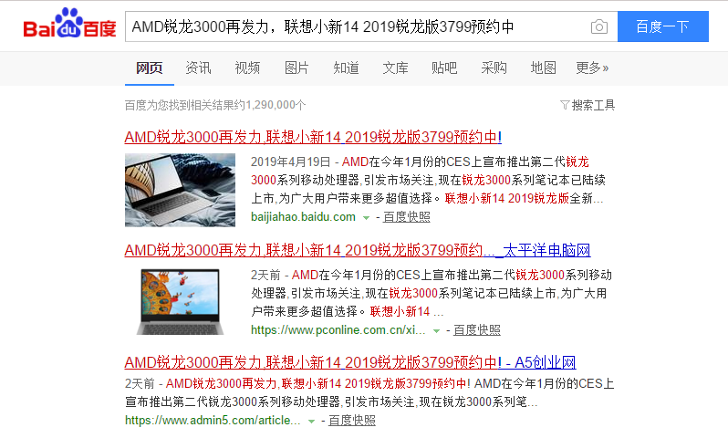728x438 pixels.
Task: Expand dropdown arrow next to pconline URL
Action: pos(436,331)
